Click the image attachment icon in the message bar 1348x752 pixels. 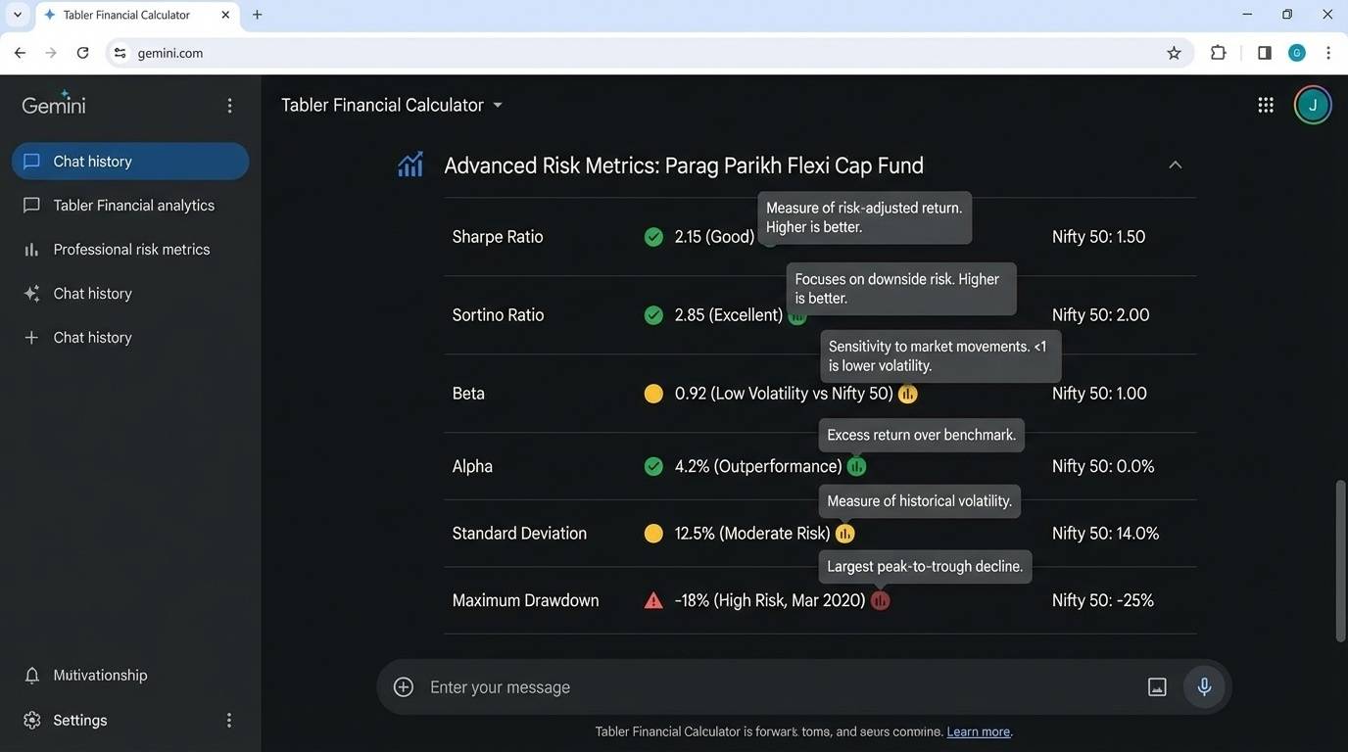1157,686
